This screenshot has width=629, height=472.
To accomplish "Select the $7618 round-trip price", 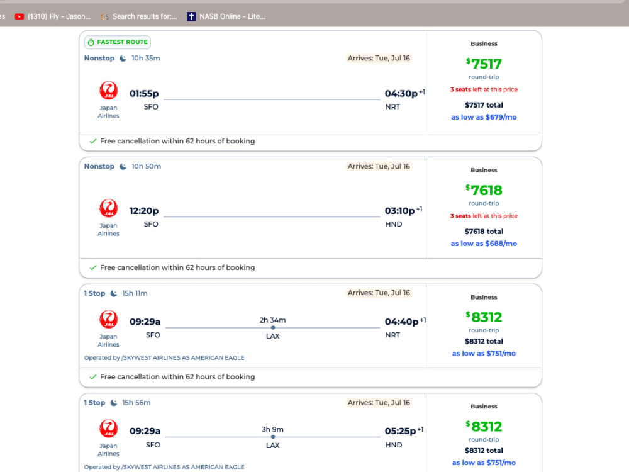I will 484,190.
